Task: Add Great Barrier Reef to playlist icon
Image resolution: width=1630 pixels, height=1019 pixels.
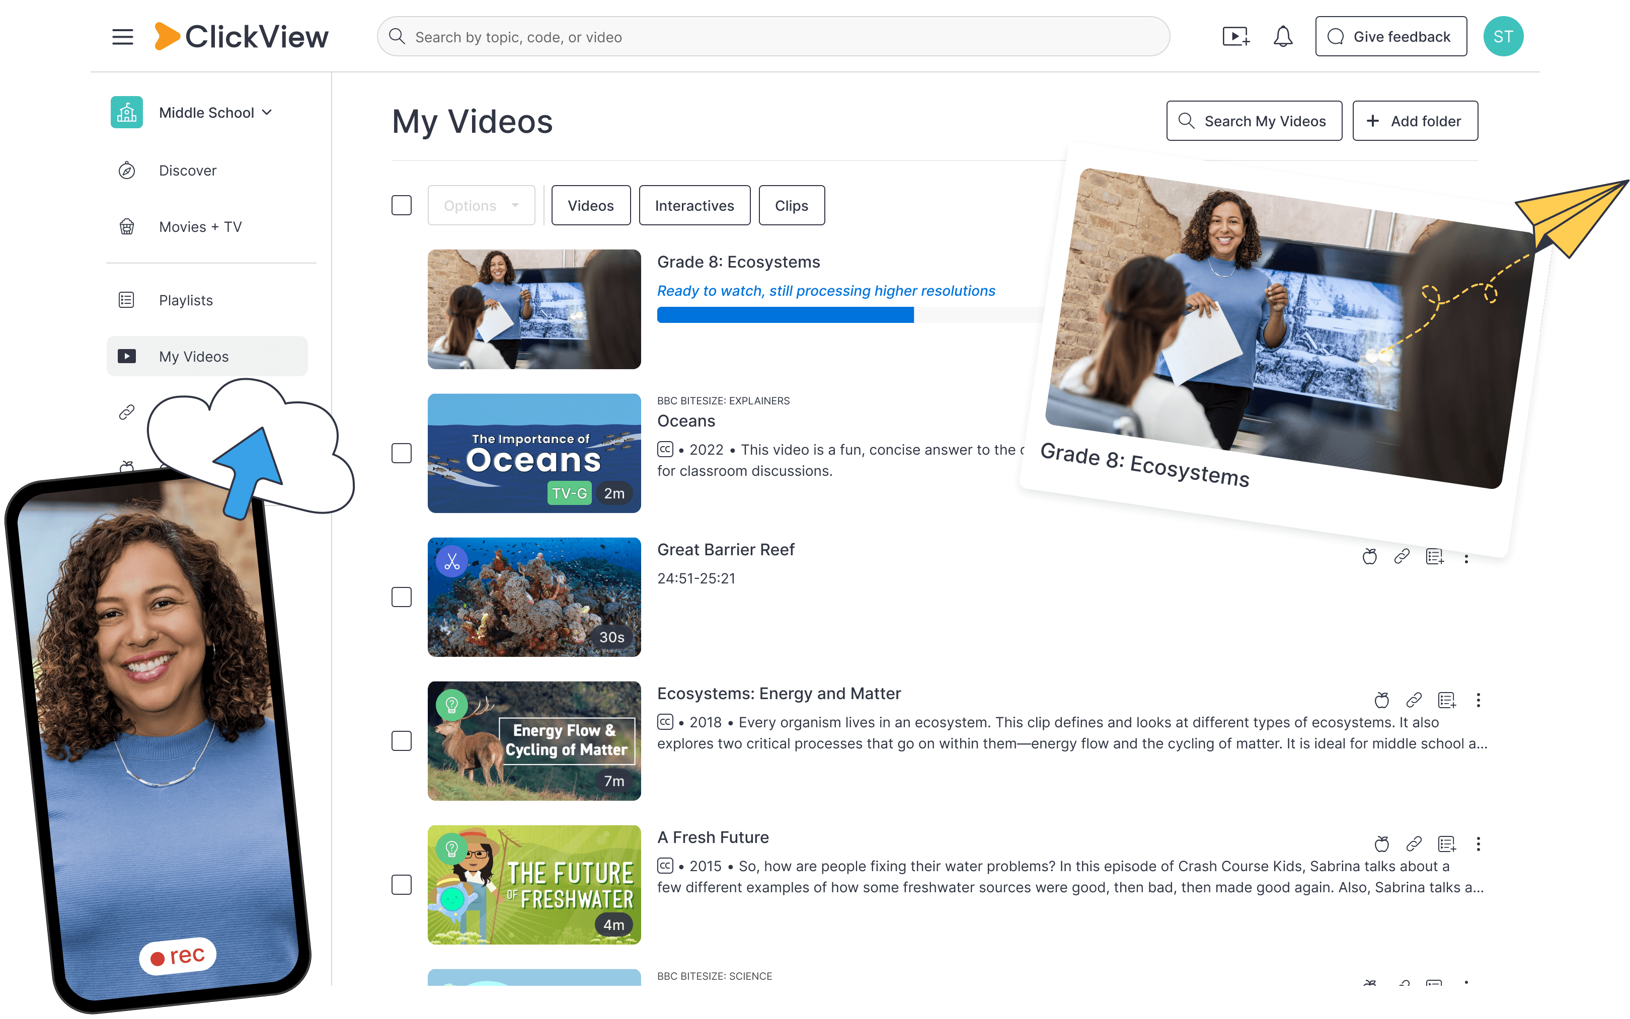Action: click(1435, 557)
